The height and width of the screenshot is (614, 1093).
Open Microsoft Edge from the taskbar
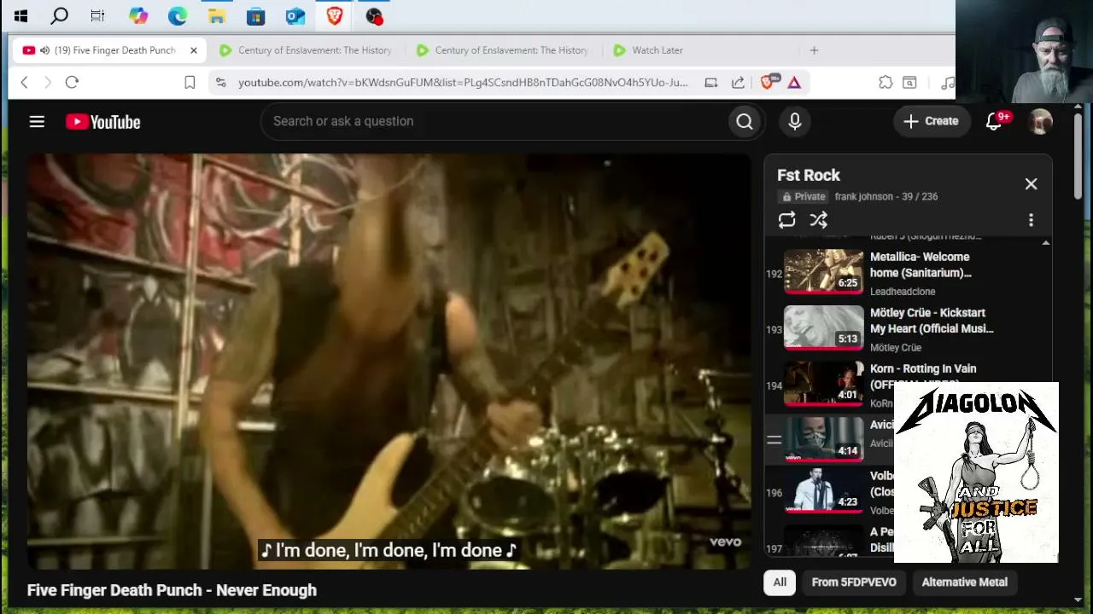click(x=177, y=15)
